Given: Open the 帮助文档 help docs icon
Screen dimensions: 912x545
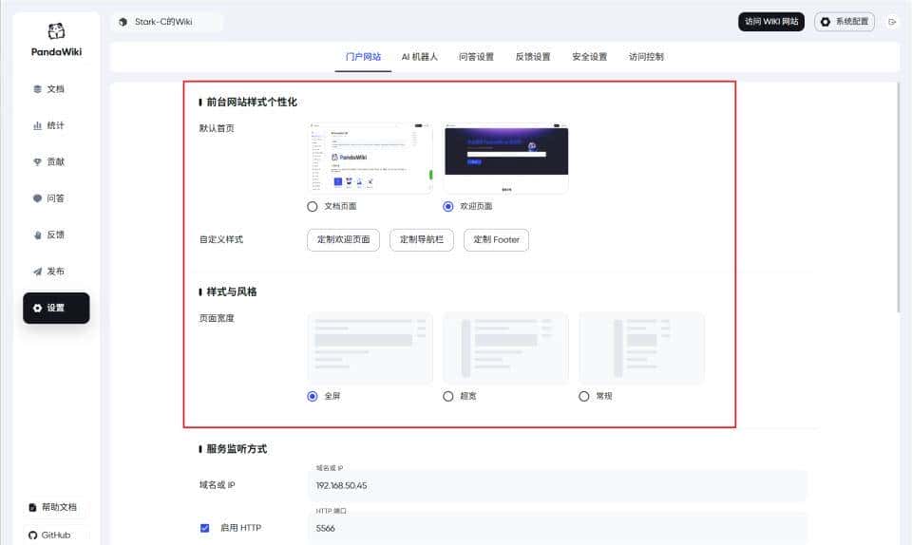Looking at the screenshot, I should coord(32,507).
